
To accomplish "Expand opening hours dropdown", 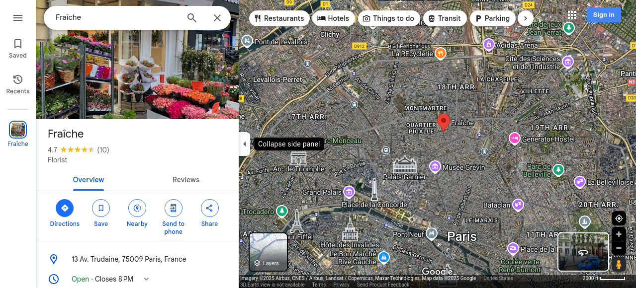I will [x=146, y=279].
